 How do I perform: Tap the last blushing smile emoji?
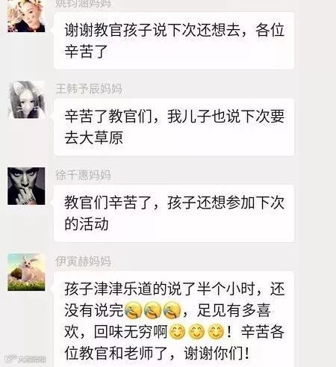(x=216, y=332)
